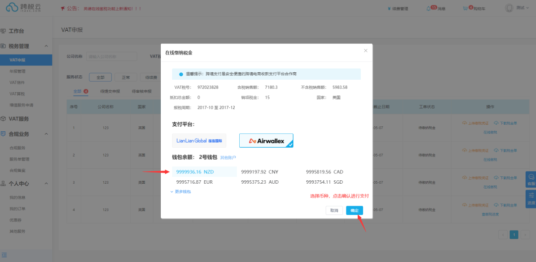This screenshot has width=536, height=262.
Task: Click upload cloud icon in row 4
Action: click(465, 205)
